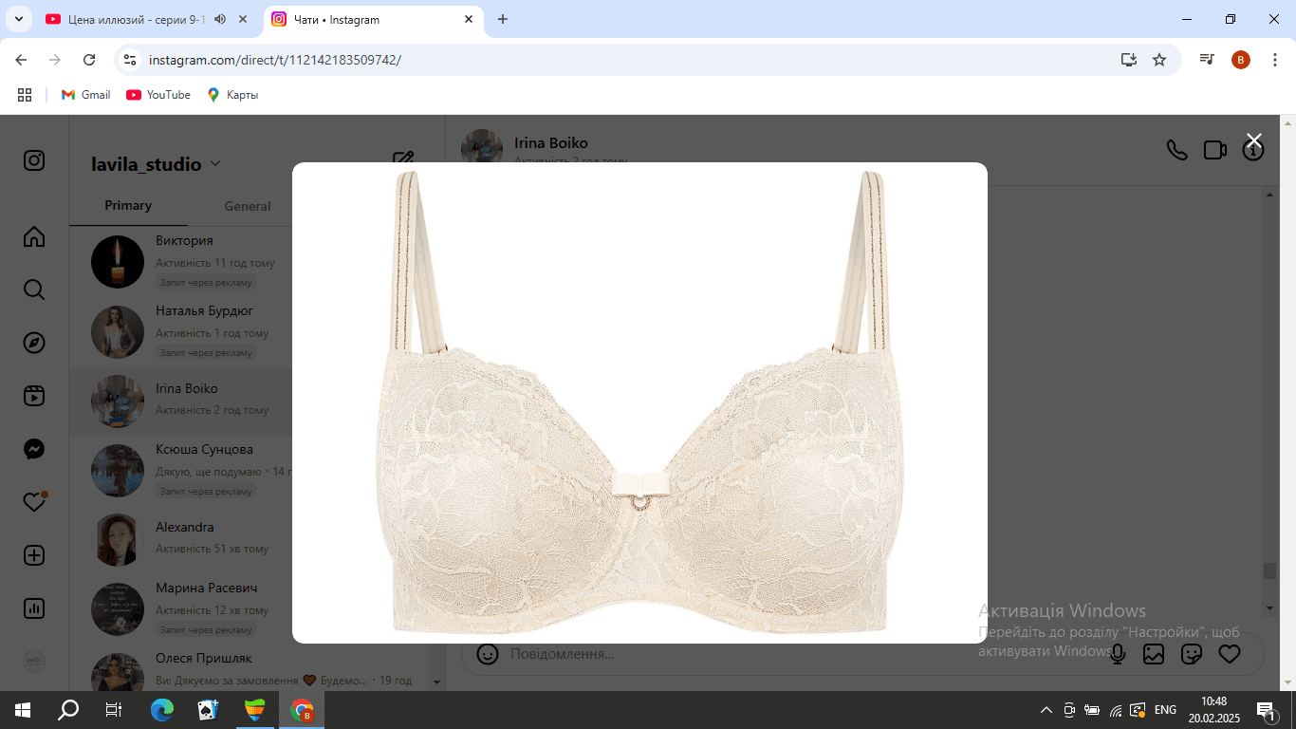Viewport: 1296px width, 729px height.
Task: Open Windows taskbar search
Action: (x=68, y=710)
